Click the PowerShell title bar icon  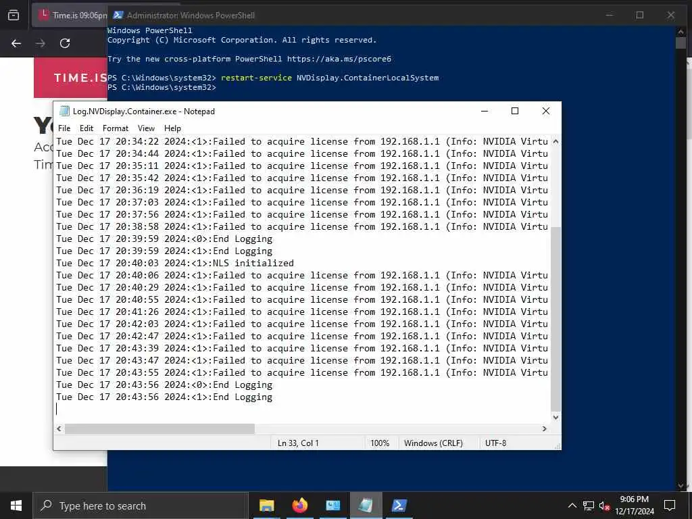(118, 15)
